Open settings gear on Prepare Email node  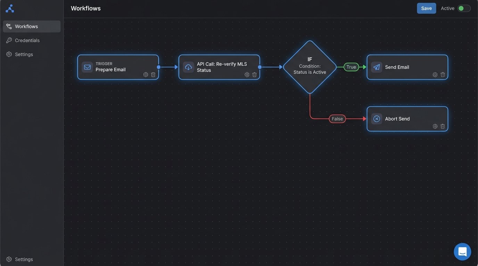pyautogui.click(x=146, y=74)
